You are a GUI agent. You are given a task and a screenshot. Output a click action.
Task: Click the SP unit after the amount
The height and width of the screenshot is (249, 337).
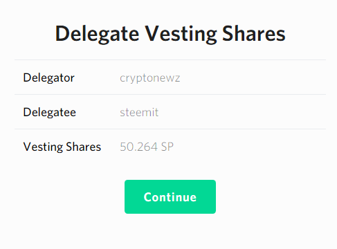(167, 147)
